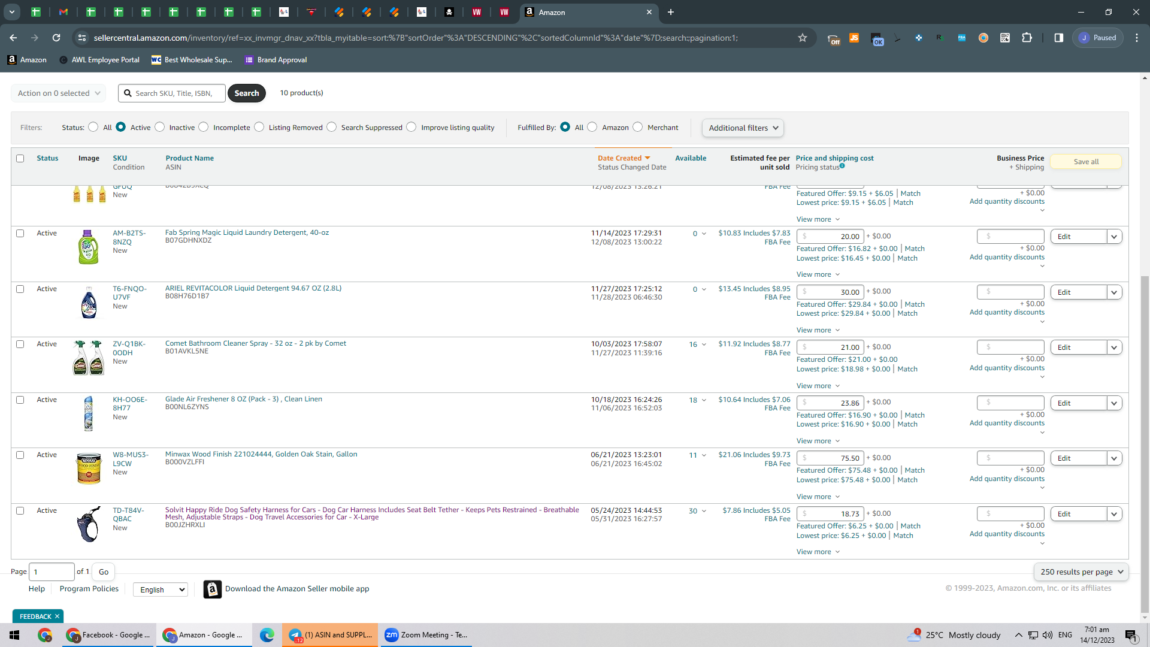The height and width of the screenshot is (647, 1150).
Task: Expand the Additional filters dropdown
Action: click(743, 128)
